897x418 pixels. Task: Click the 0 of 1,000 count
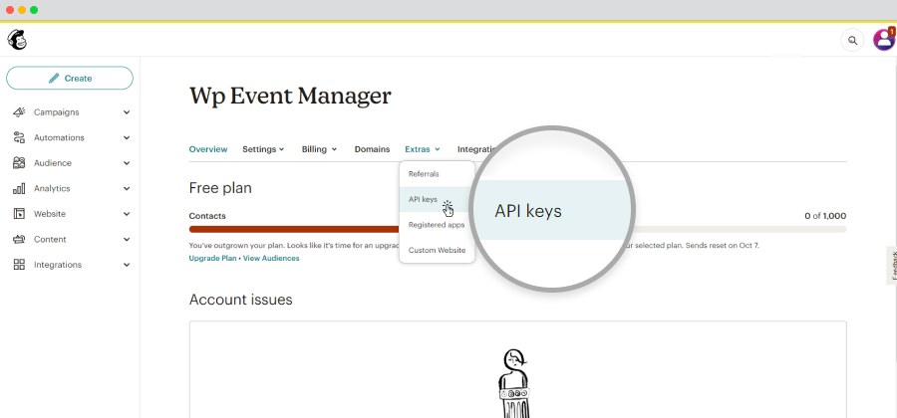click(825, 216)
